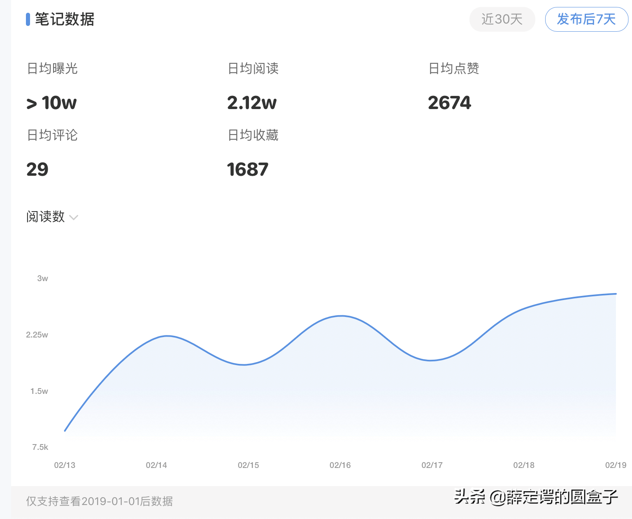Click the 02/17 date on the x-axis
The image size is (632, 519).
[x=432, y=465]
